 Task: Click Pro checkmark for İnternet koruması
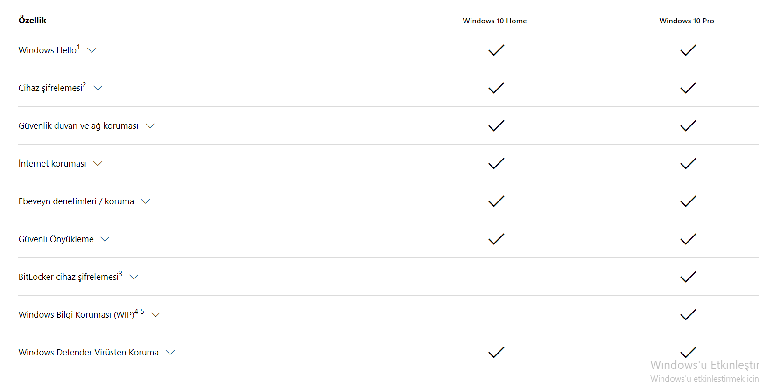coord(688,163)
